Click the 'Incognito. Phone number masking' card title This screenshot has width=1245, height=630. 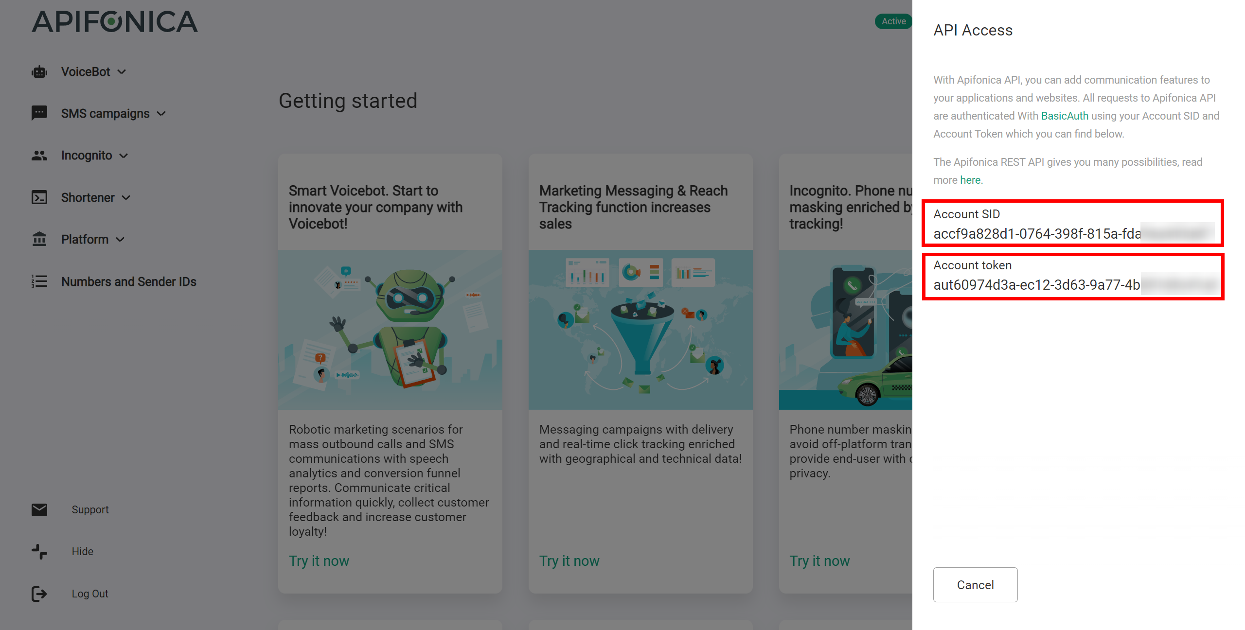point(851,207)
